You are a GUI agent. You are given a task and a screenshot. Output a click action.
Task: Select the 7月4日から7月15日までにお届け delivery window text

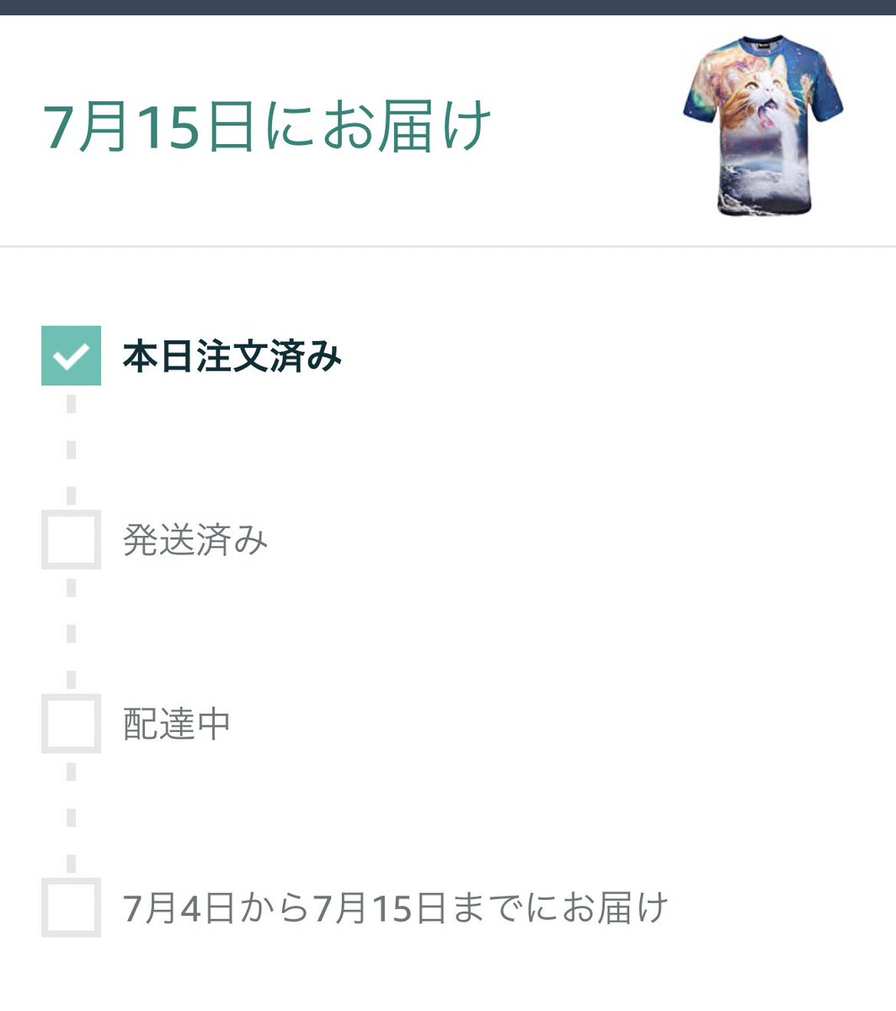click(x=395, y=908)
